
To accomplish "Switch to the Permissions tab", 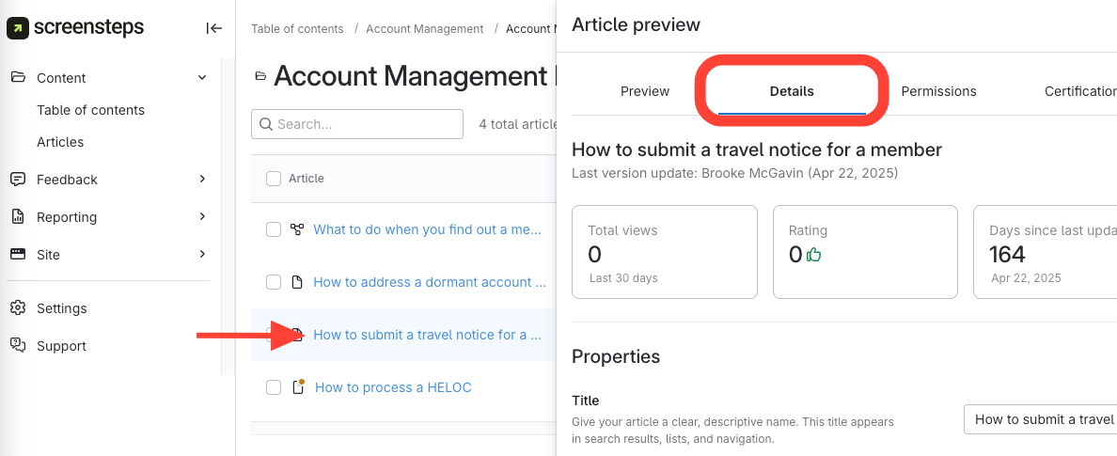I will pyautogui.click(x=938, y=91).
